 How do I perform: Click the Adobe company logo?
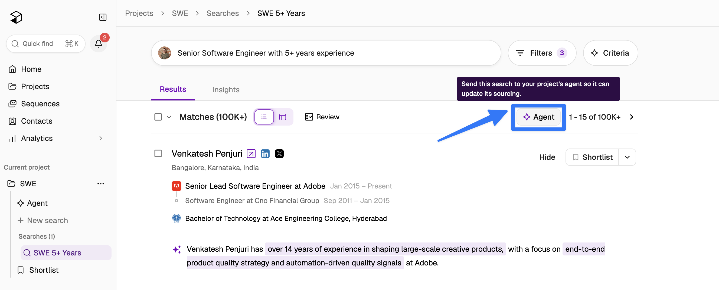point(177,186)
